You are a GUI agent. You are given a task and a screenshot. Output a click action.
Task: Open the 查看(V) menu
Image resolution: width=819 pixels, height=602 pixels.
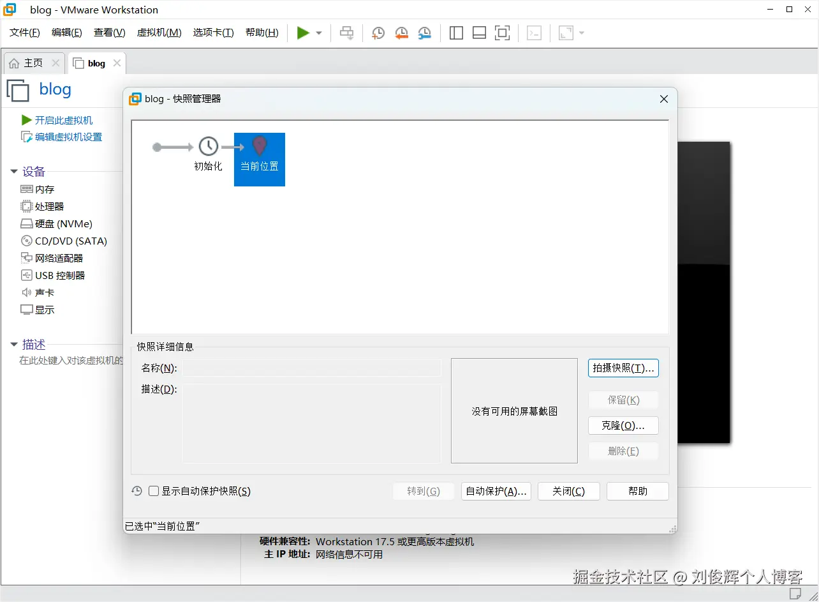pyautogui.click(x=110, y=33)
